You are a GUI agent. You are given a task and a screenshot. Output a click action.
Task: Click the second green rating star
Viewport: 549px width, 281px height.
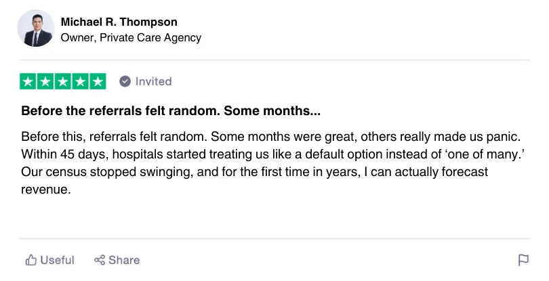point(46,81)
